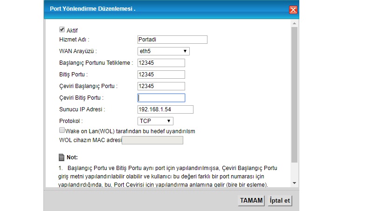The height and width of the screenshot is (211, 373).
Task: Click the 'Sunucu IP Adresi :' label text
Action: point(82,109)
